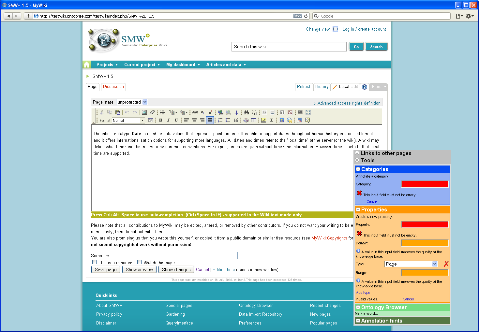Click the Save page button
Image resolution: width=479 pixels, height=332 pixels.
click(x=106, y=269)
